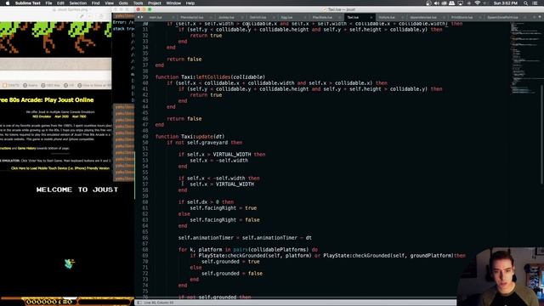
Task: Open the Notification Center icon
Action: tap(535, 3)
